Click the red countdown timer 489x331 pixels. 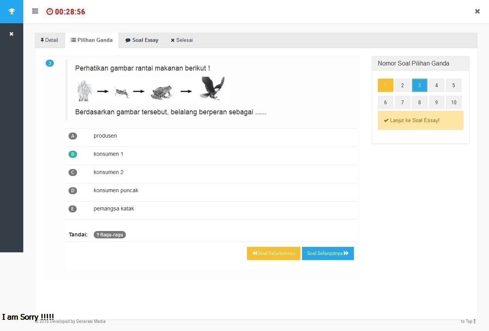point(66,12)
